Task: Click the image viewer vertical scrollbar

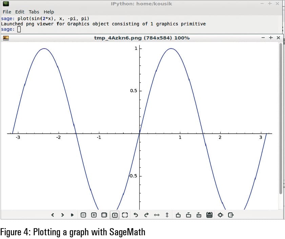Action: (x=280, y=118)
